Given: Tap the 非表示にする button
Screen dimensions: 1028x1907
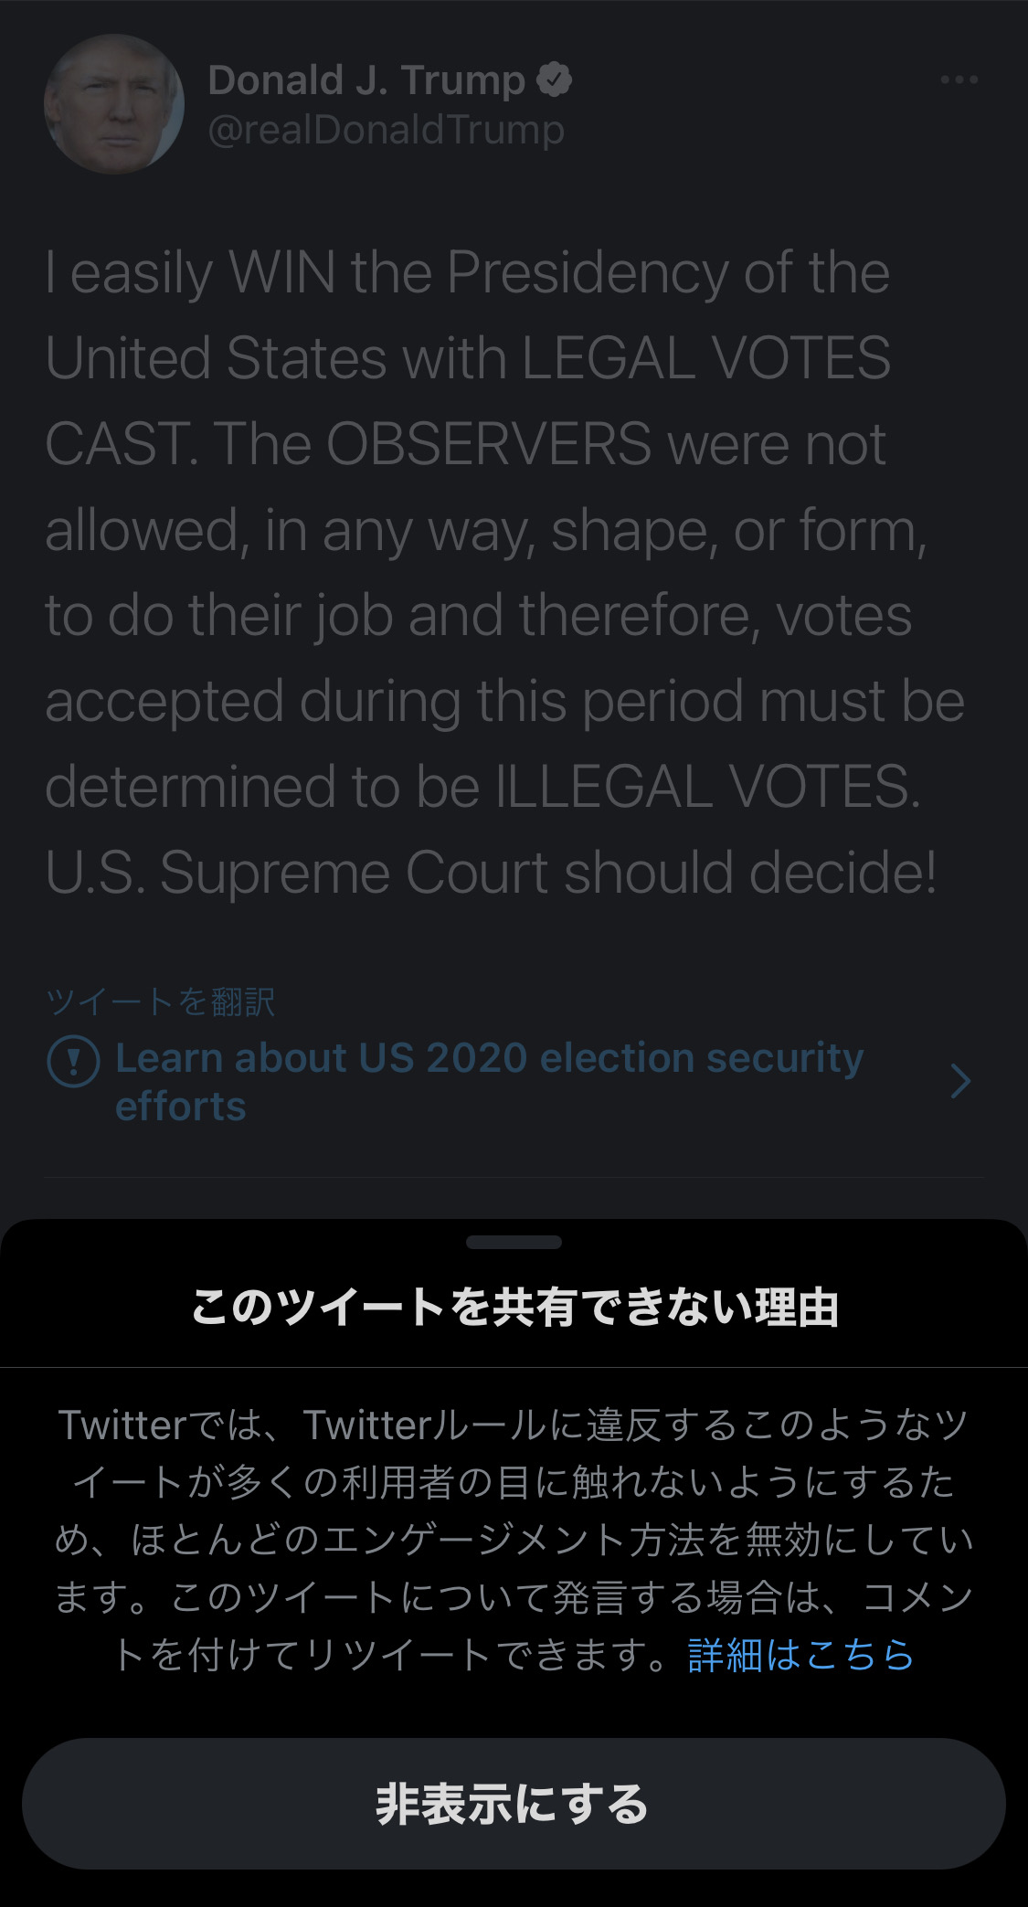Looking at the screenshot, I should pyautogui.click(x=514, y=1804).
